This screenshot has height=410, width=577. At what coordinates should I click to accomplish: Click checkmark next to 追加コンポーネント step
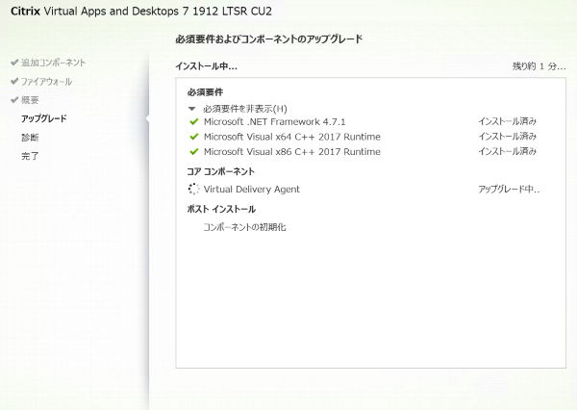point(14,63)
